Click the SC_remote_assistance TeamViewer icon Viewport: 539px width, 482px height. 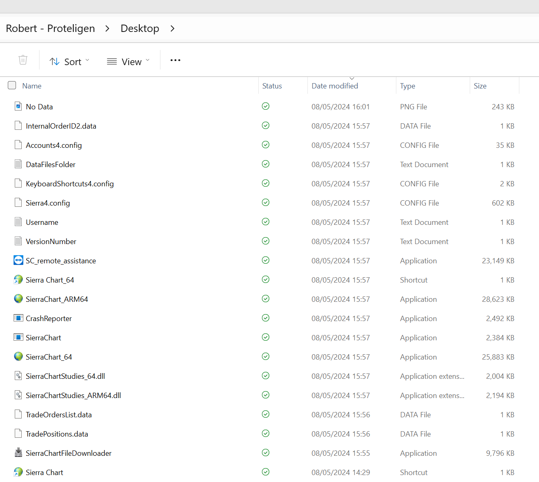[x=18, y=260]
